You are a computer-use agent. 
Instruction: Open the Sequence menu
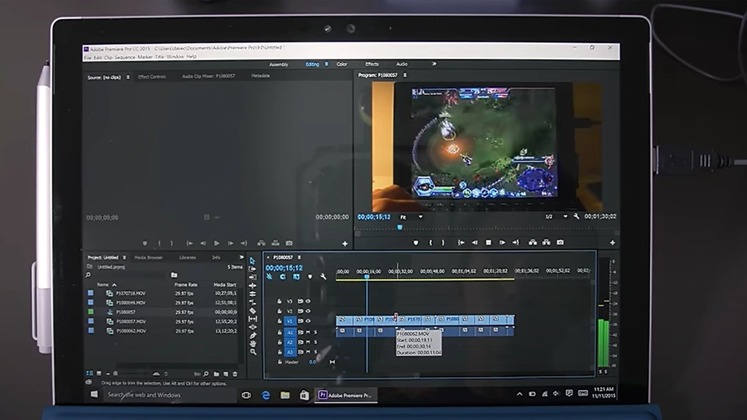tap(125, 57)
